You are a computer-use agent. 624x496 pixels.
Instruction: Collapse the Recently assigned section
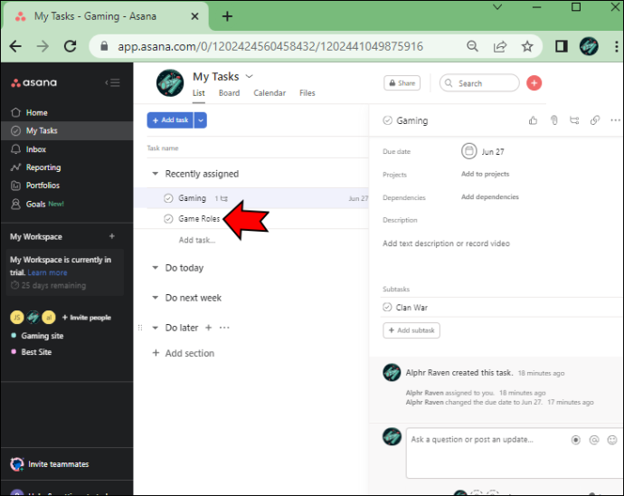tap(156, 174)
